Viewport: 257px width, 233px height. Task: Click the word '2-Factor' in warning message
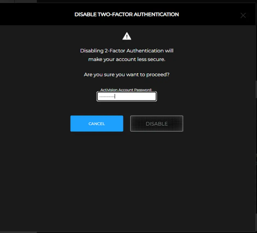(115, 51)
